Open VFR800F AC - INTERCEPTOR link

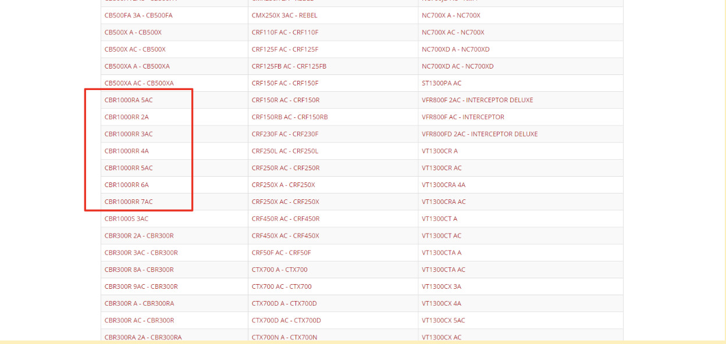(x=463, y=117)
